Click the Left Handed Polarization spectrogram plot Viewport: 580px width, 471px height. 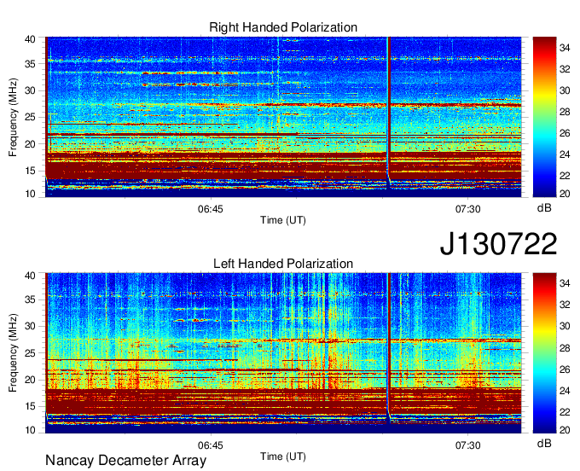tap(283, 353)
